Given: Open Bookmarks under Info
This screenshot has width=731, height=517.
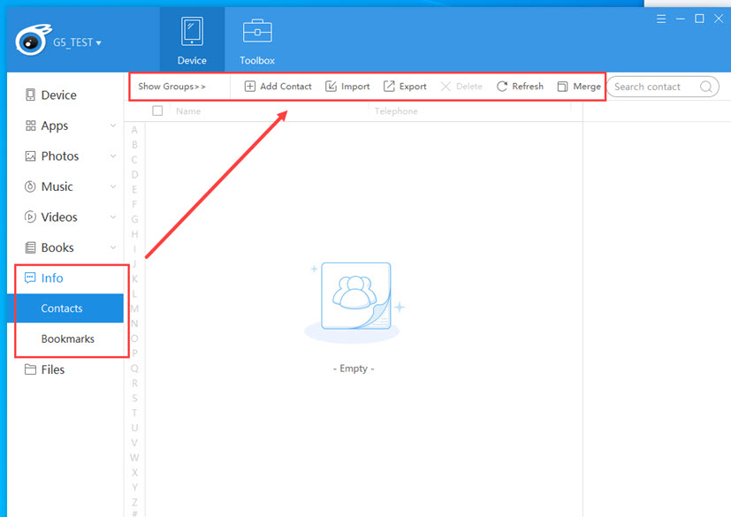Looking at the screenshot, I should (x=65, y=338).
